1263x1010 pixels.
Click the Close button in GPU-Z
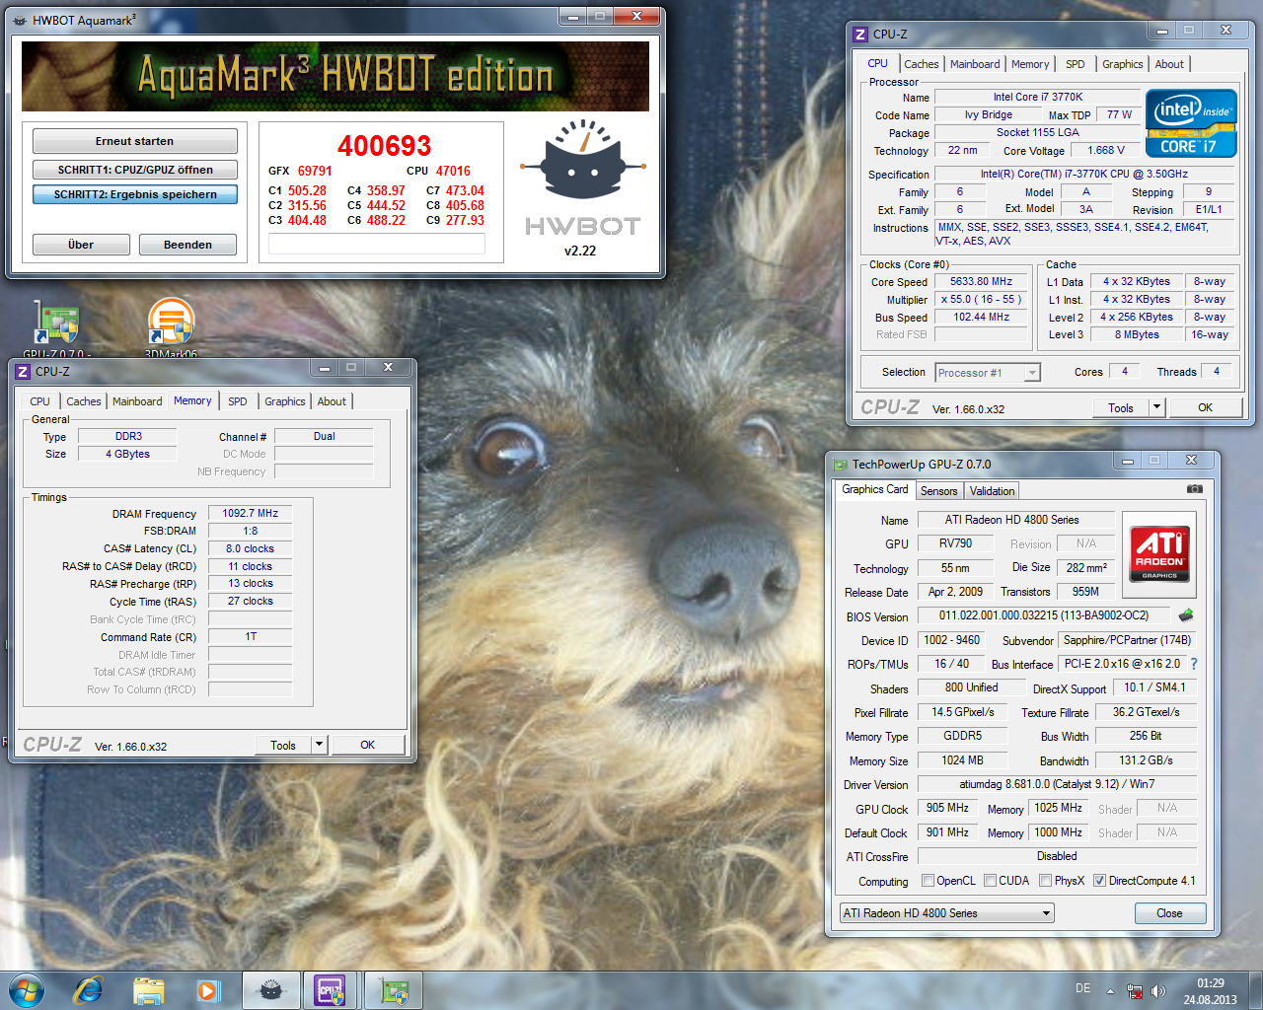[1169, 913]
